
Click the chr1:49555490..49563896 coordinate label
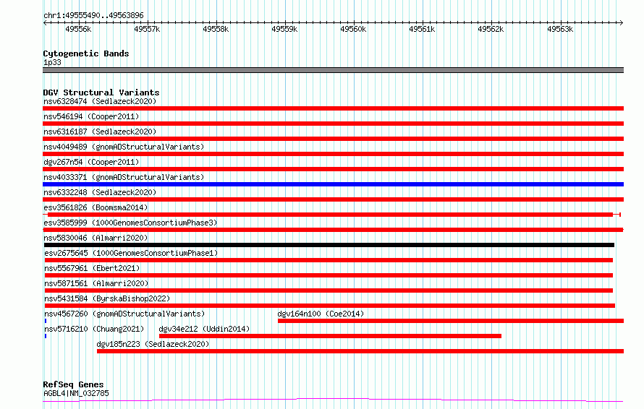tap(93, 16)
